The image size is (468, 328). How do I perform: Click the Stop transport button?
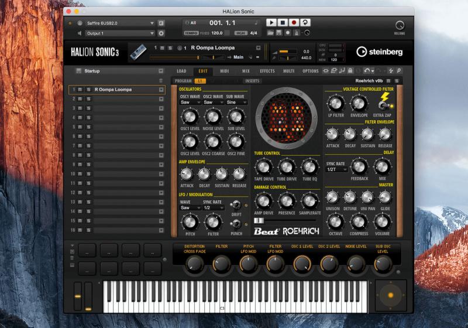coord(283,22)
